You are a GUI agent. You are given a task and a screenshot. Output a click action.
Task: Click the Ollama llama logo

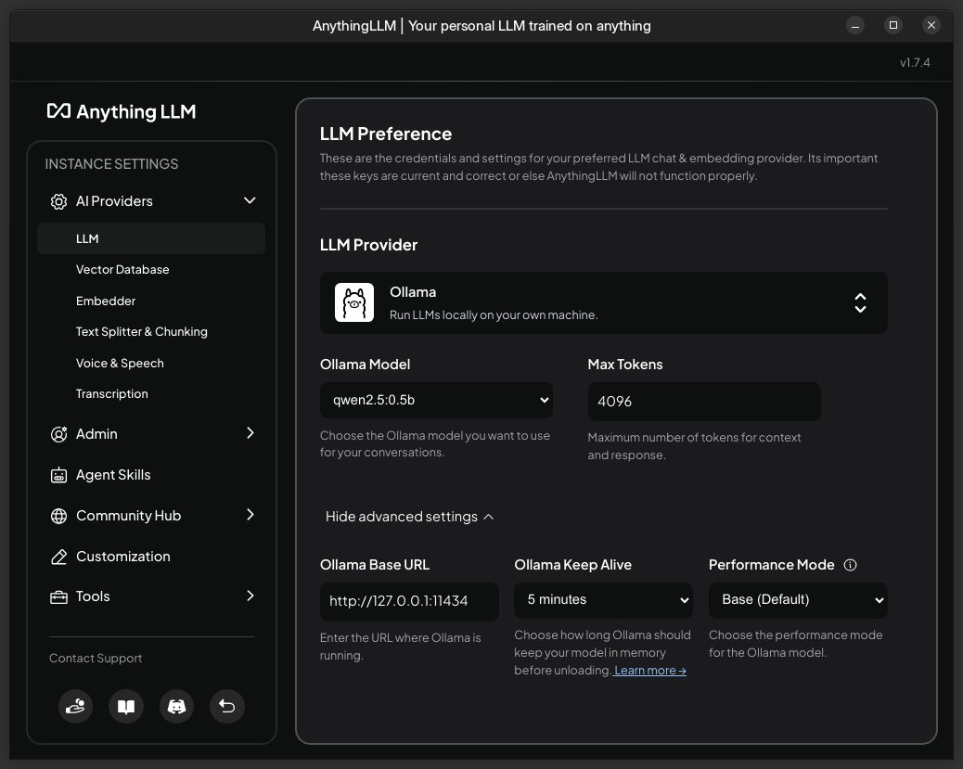pos(354,302)
